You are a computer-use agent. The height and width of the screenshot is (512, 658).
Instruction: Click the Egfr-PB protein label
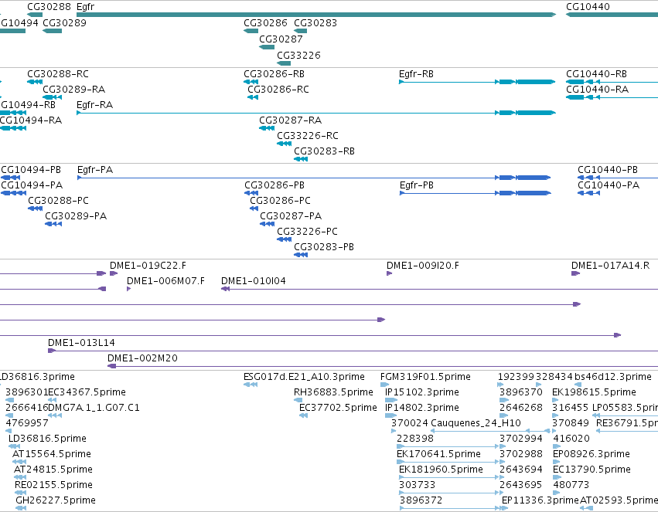[x=417, y=185]
